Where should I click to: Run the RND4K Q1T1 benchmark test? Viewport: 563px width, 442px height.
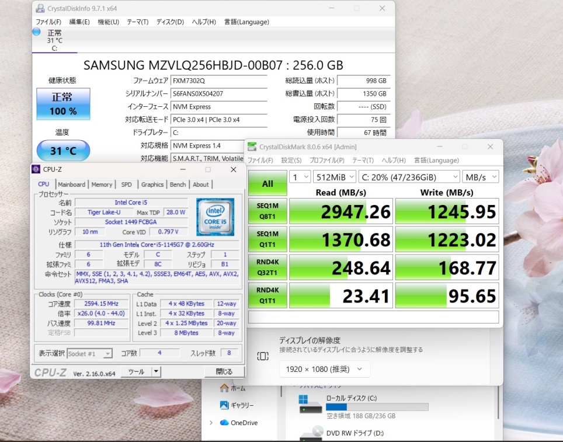point(267,295)
